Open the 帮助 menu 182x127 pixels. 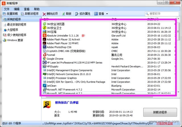[x=37, y=9]
